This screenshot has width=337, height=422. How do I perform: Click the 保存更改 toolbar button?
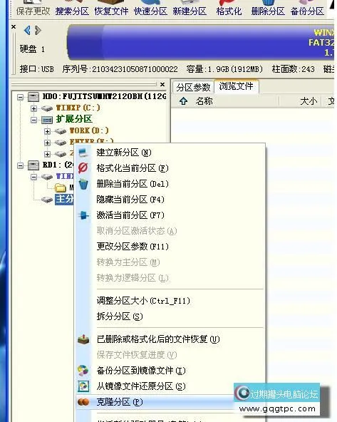tap(33, 9)
